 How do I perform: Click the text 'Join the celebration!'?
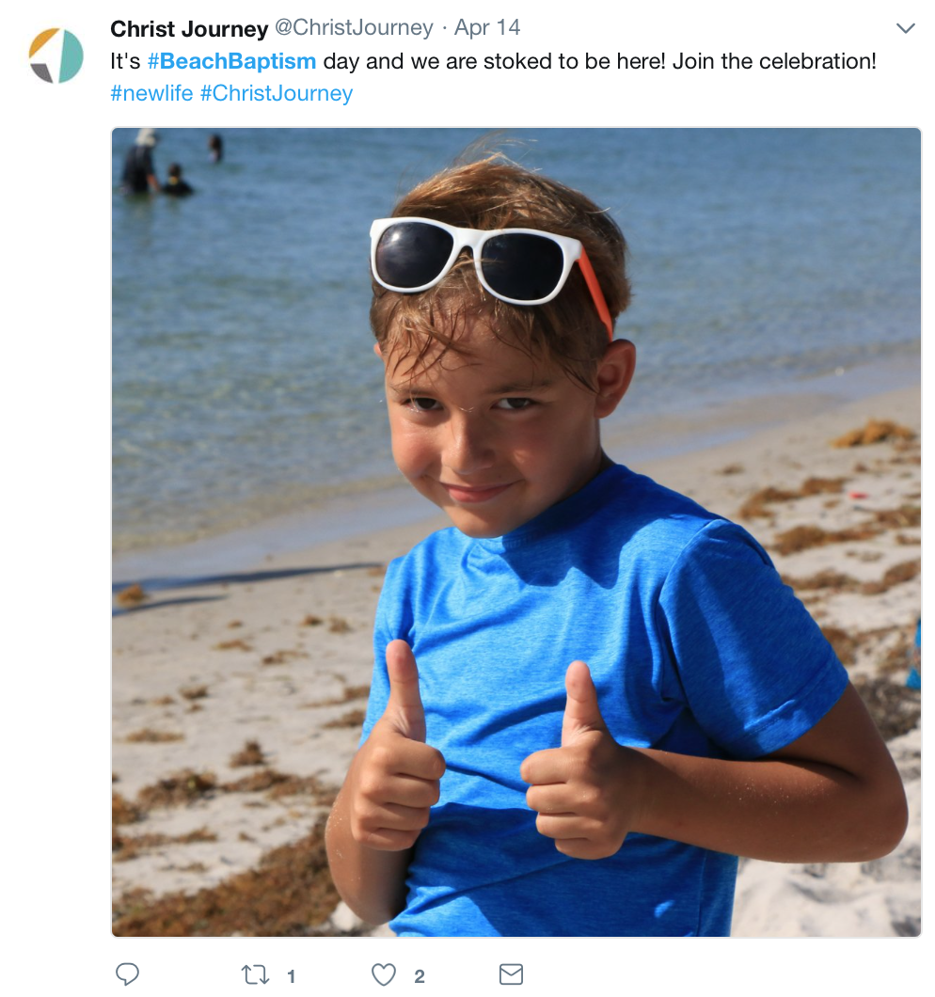tap(774, 62)
